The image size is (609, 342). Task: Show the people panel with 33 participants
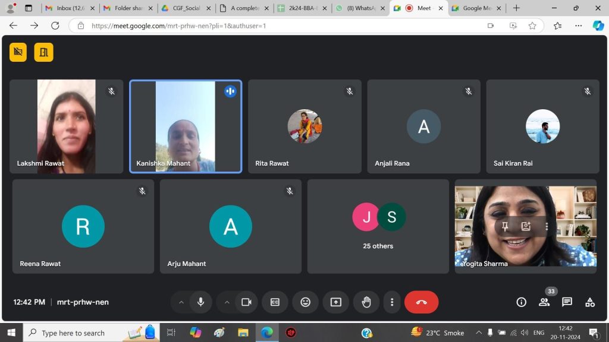point(544,302)
